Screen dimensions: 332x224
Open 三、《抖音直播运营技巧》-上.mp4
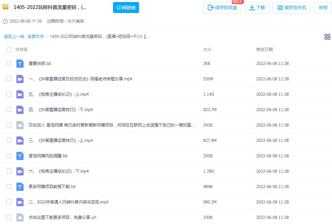point(61,141)
